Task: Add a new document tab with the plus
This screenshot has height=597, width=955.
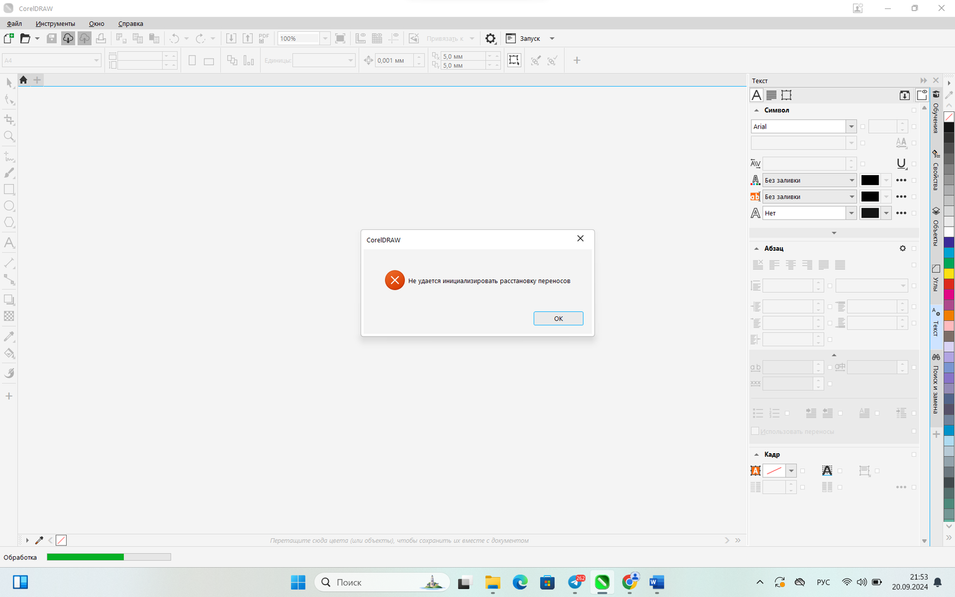Action: (37, 80)
